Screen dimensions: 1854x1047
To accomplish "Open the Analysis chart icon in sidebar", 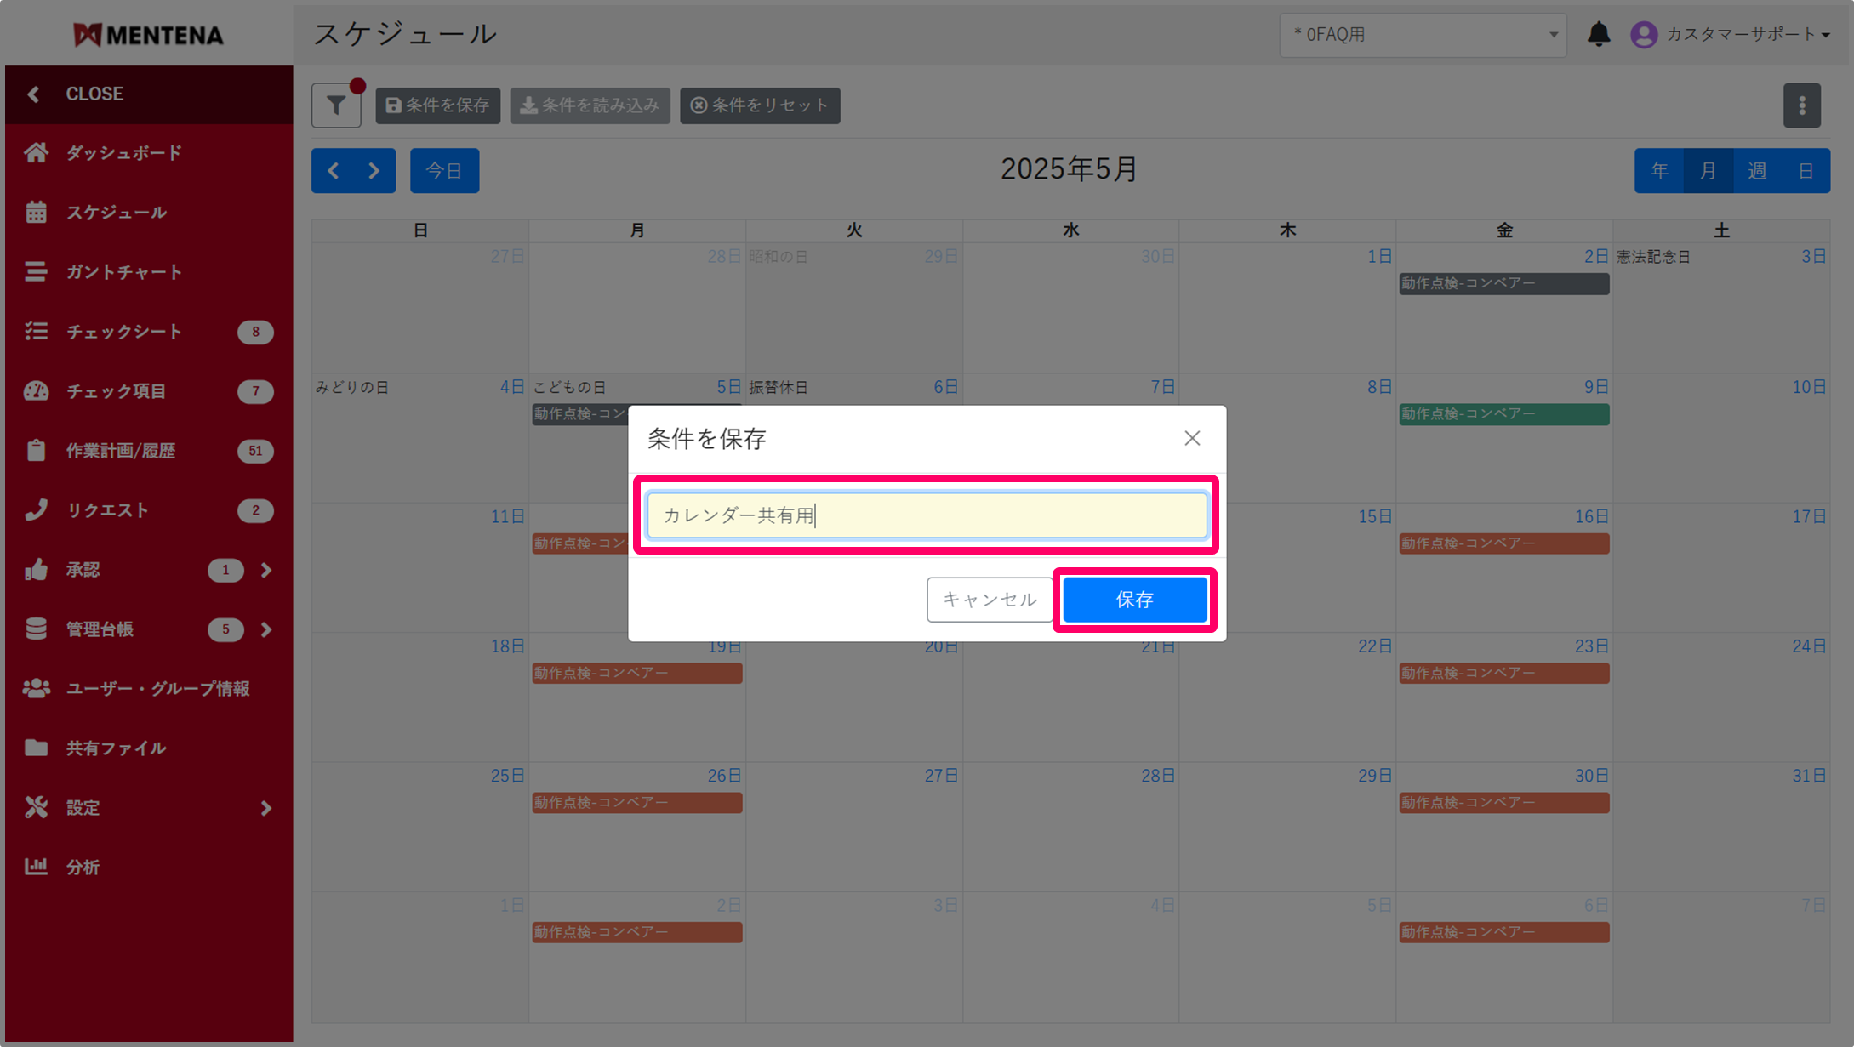I will coord(36,867).
